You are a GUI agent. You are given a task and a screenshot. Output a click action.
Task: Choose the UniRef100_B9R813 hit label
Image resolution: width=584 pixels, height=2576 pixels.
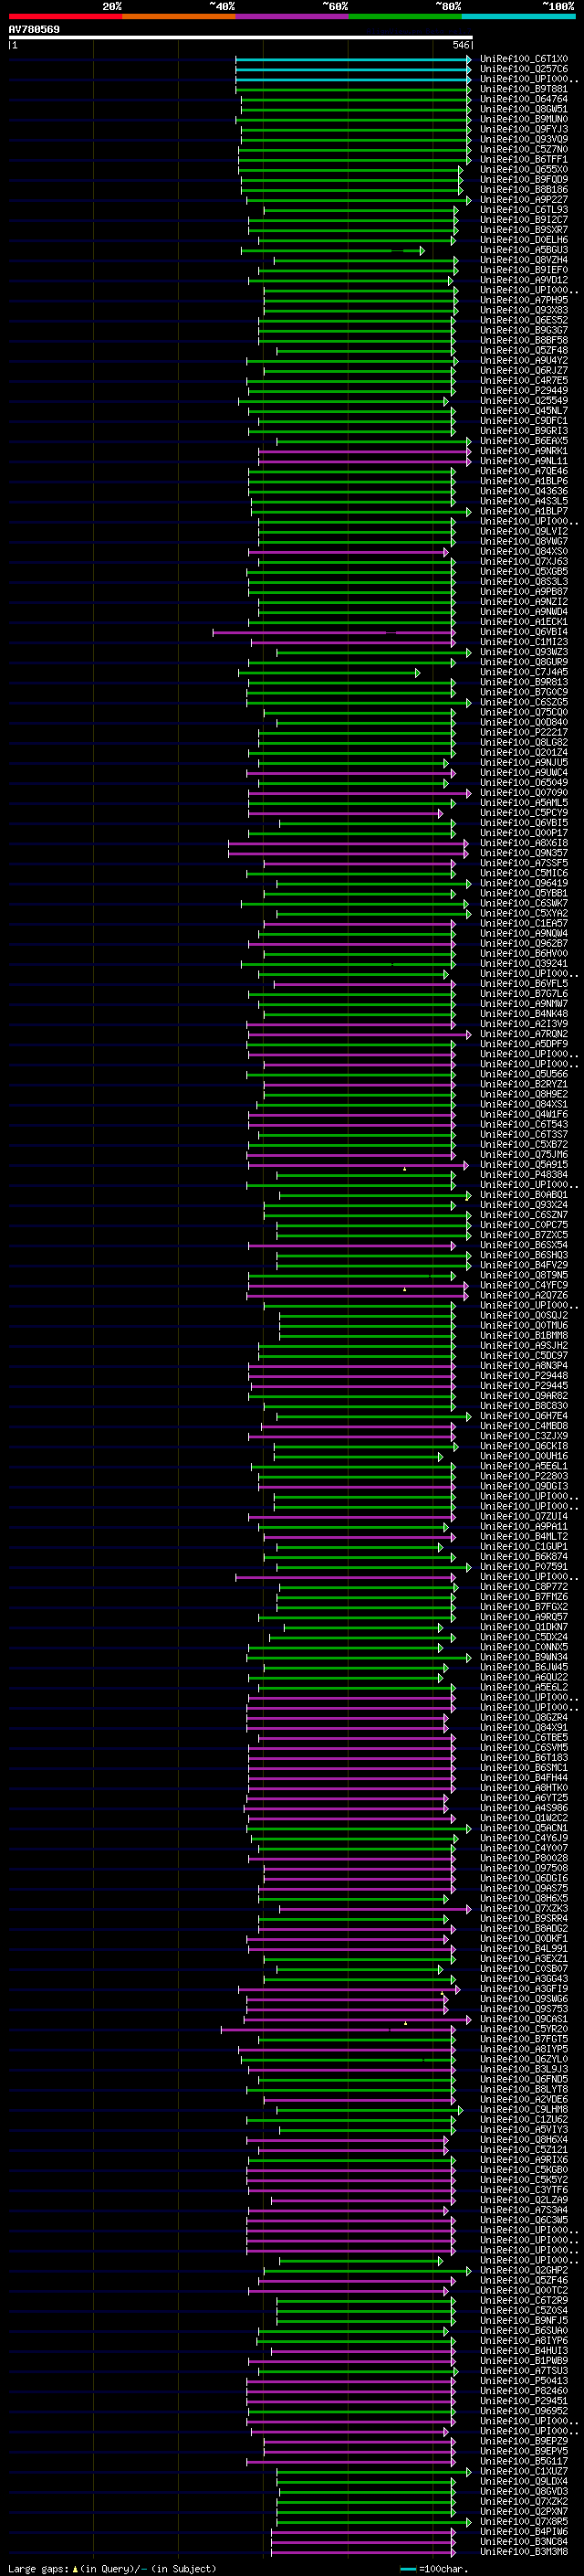(524, 682)
